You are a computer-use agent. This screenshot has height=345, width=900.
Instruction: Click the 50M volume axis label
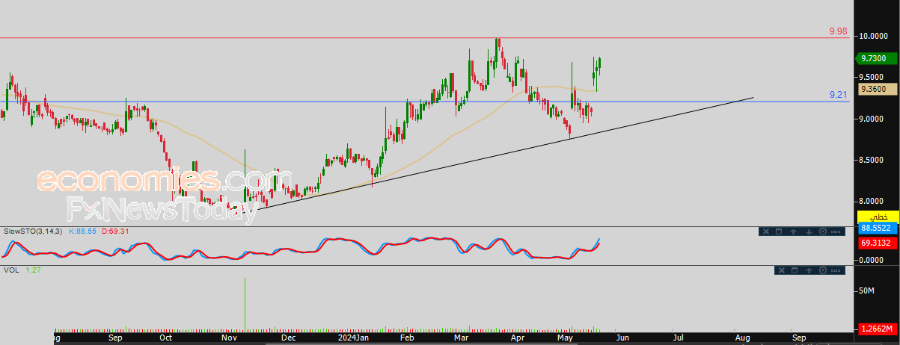(x=868, y=290)
